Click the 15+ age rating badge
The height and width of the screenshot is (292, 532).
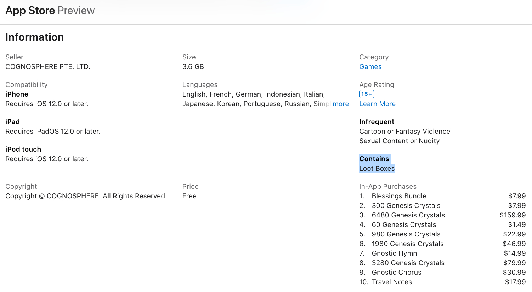367,94
